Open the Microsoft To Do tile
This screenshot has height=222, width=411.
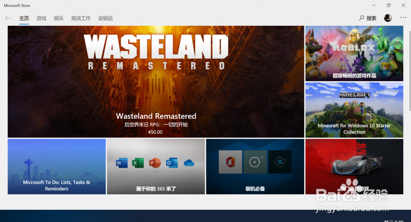[57, 166]
